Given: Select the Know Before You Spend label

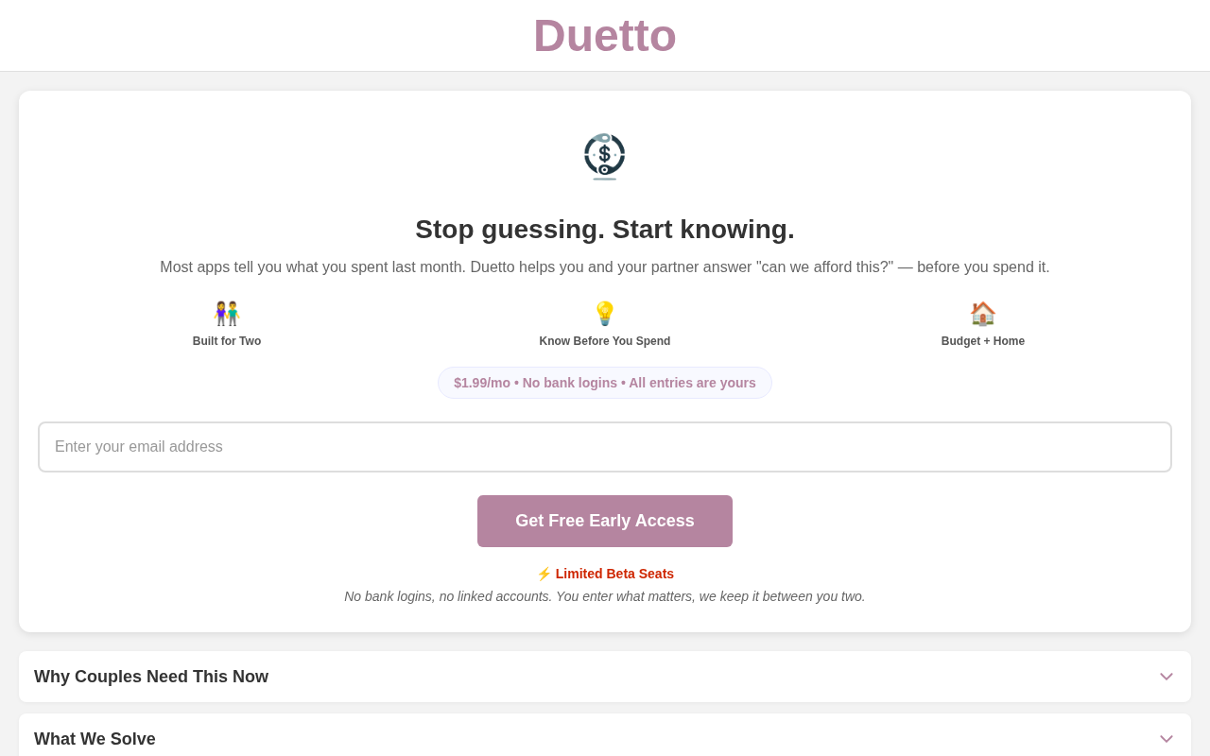Looking at the screenshot, I should pyautogui.click(x=605, y=341).
